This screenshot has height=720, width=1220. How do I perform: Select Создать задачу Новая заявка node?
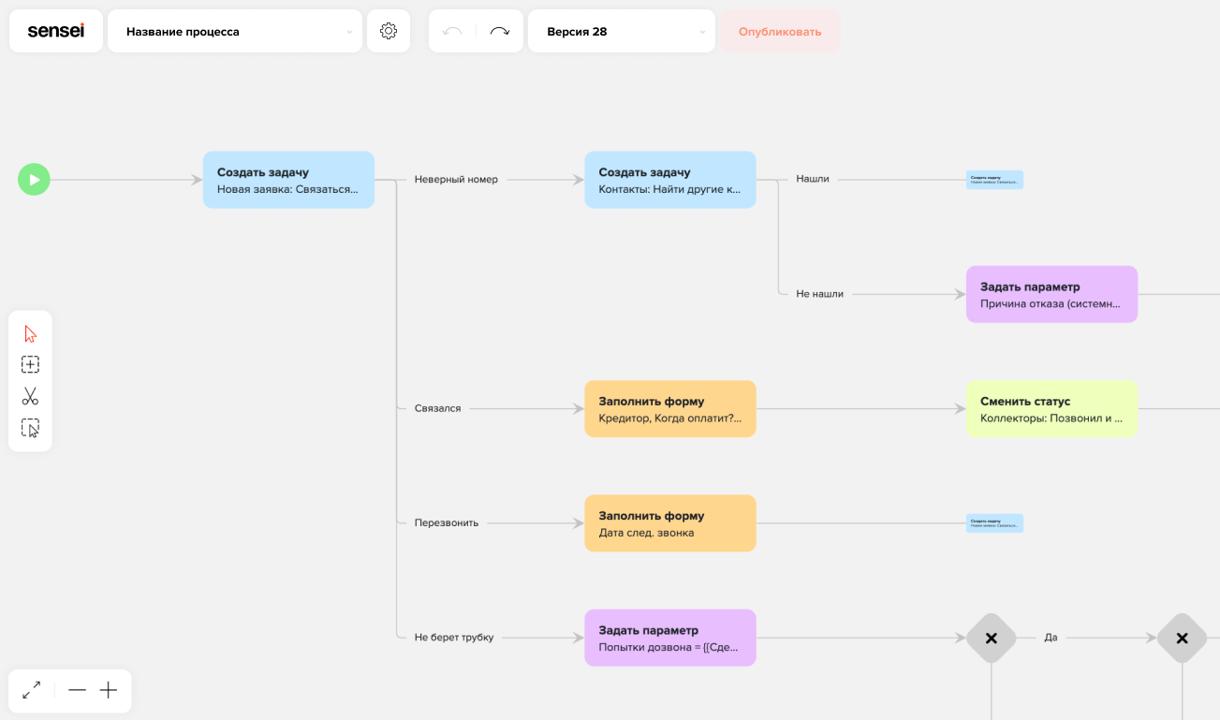click(288, 180)
